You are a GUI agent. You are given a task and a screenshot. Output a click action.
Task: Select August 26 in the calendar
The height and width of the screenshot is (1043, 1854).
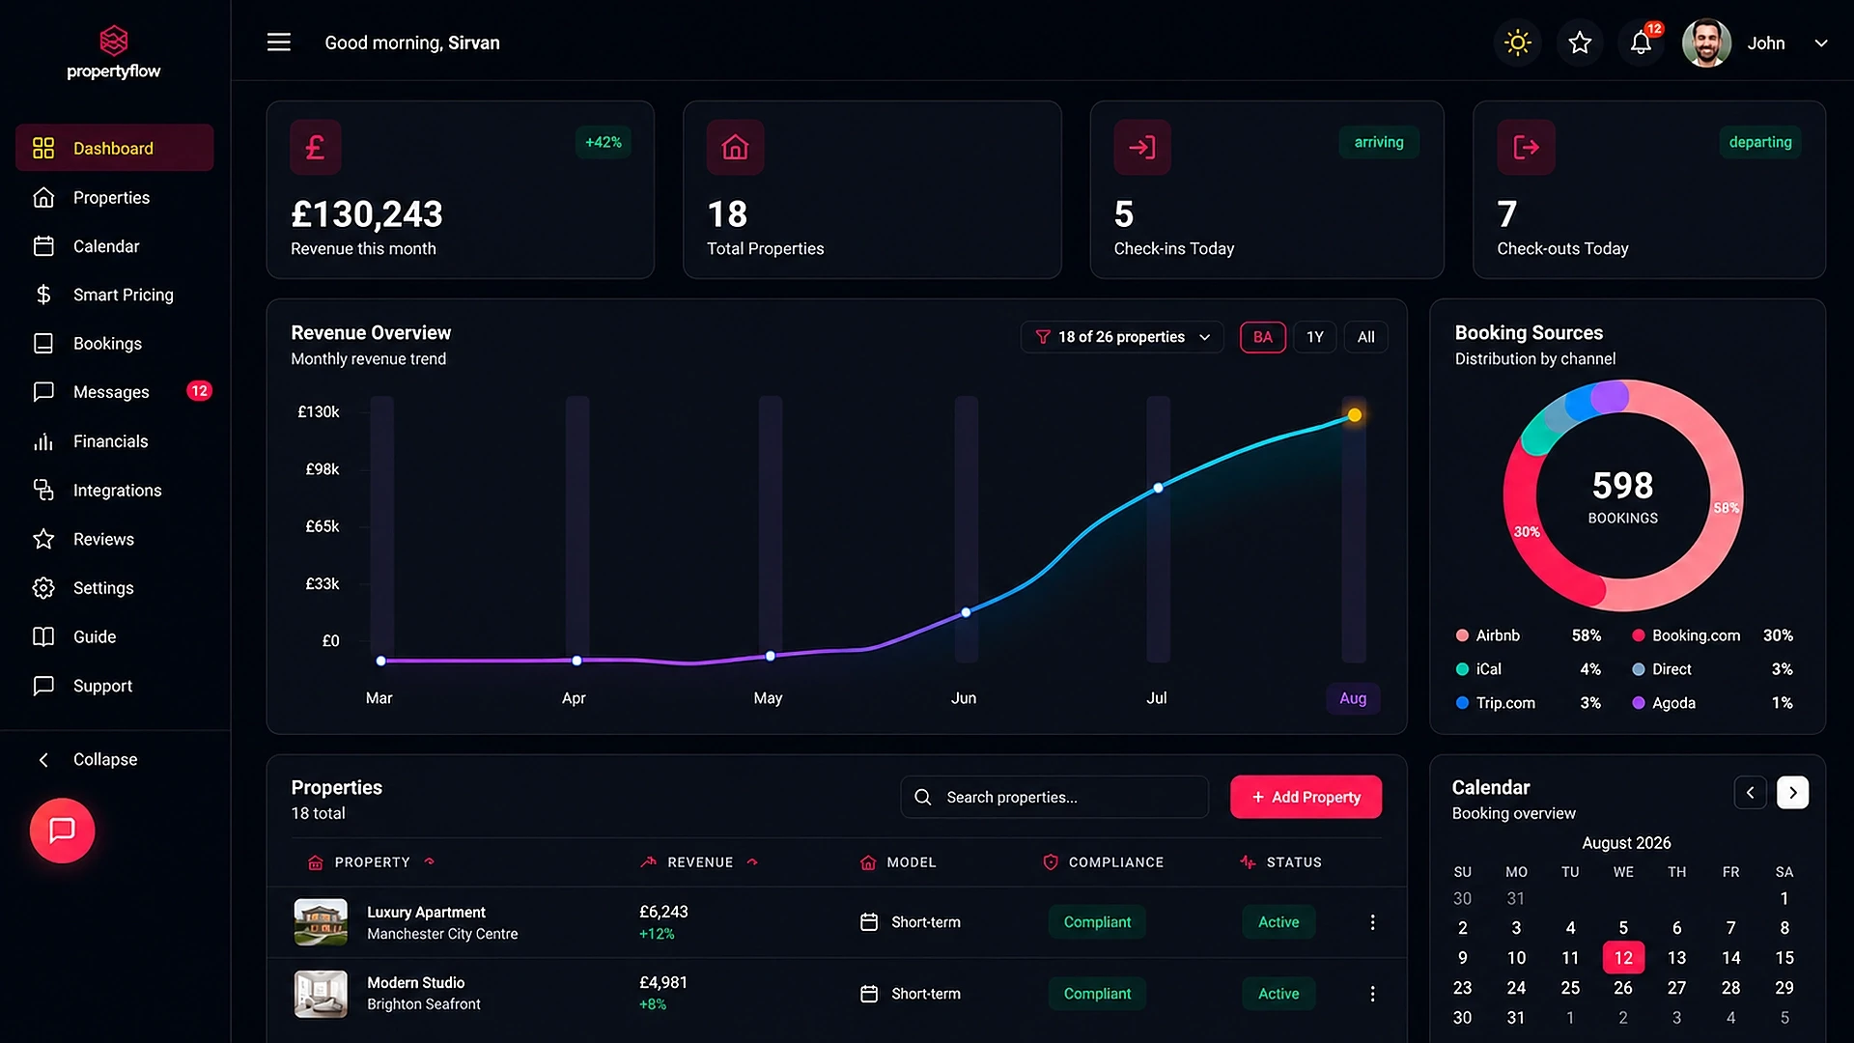click(x=1623, y=988)
